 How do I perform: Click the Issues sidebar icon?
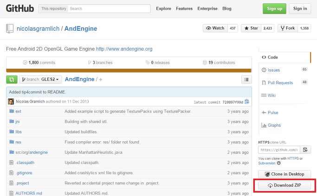(x=264, y=70)
